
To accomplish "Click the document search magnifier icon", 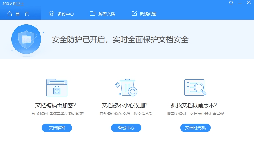I will 195,88.
